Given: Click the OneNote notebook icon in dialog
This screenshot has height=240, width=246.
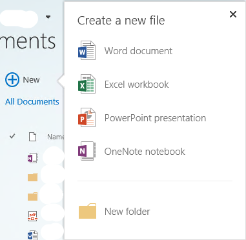Looking at the screenshot, I should (x=87, y=151).
